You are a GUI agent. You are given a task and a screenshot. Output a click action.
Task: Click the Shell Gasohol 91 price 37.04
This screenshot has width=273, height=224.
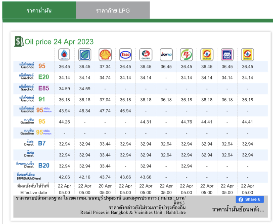105,100
